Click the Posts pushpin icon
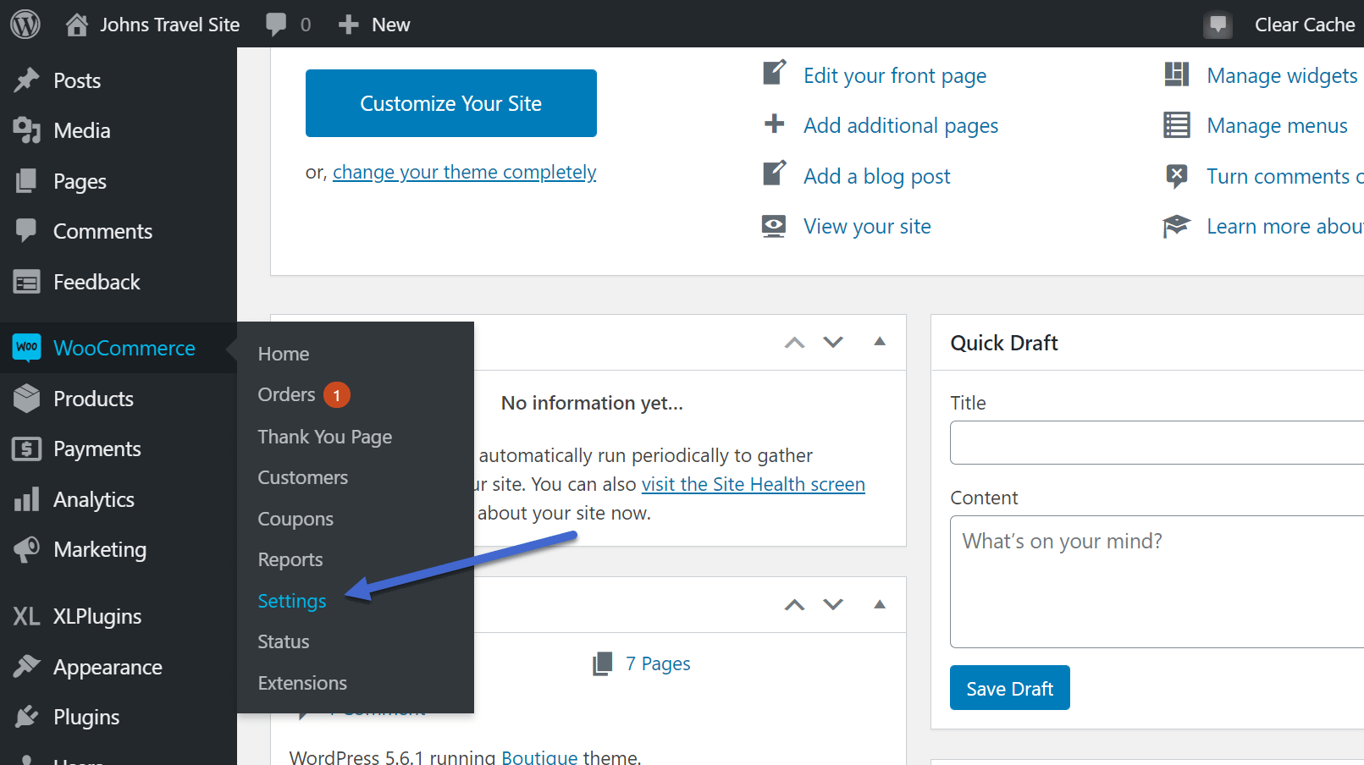Viewport: 1364px width, 765px height. [x=27, y=80]
